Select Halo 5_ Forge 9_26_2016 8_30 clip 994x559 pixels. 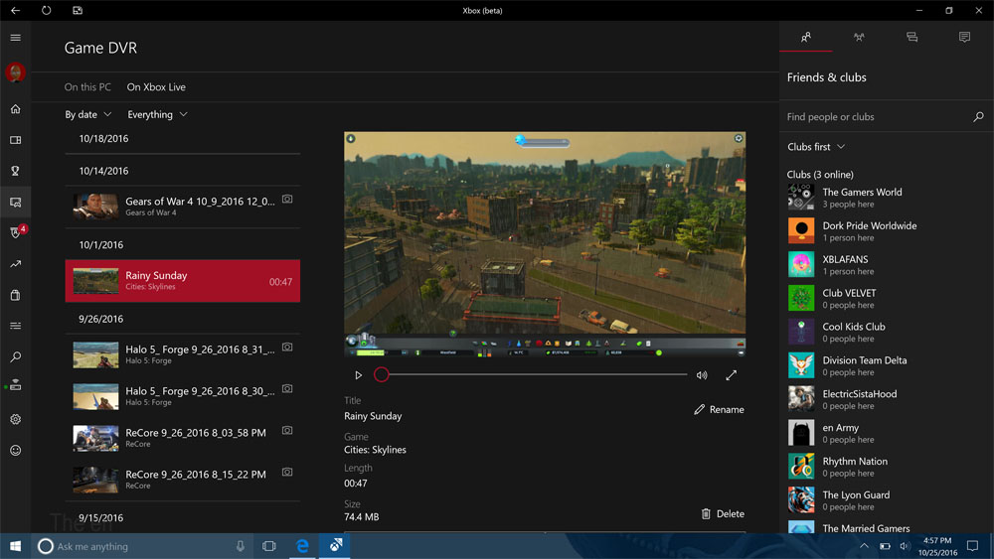click(183, 396)
